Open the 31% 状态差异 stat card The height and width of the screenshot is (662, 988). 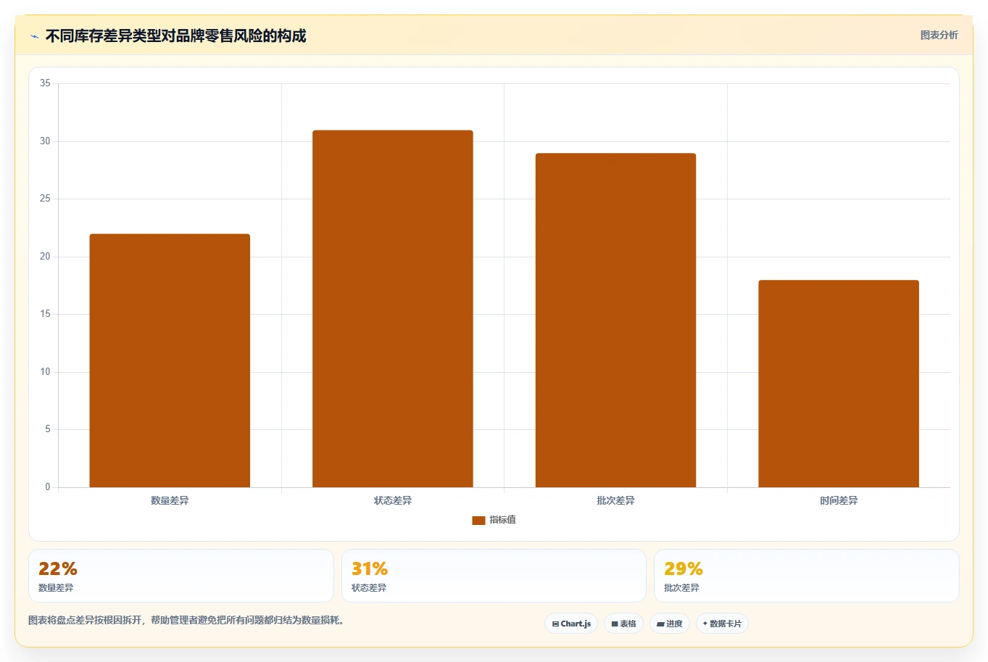point(494,576)
